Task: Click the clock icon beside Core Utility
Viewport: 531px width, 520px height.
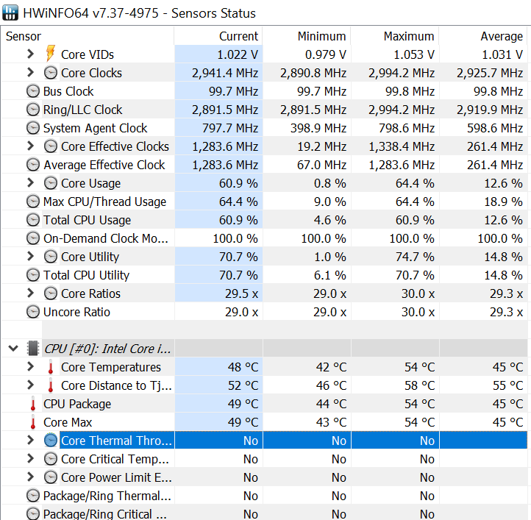Action: click(x=51, y=257)
